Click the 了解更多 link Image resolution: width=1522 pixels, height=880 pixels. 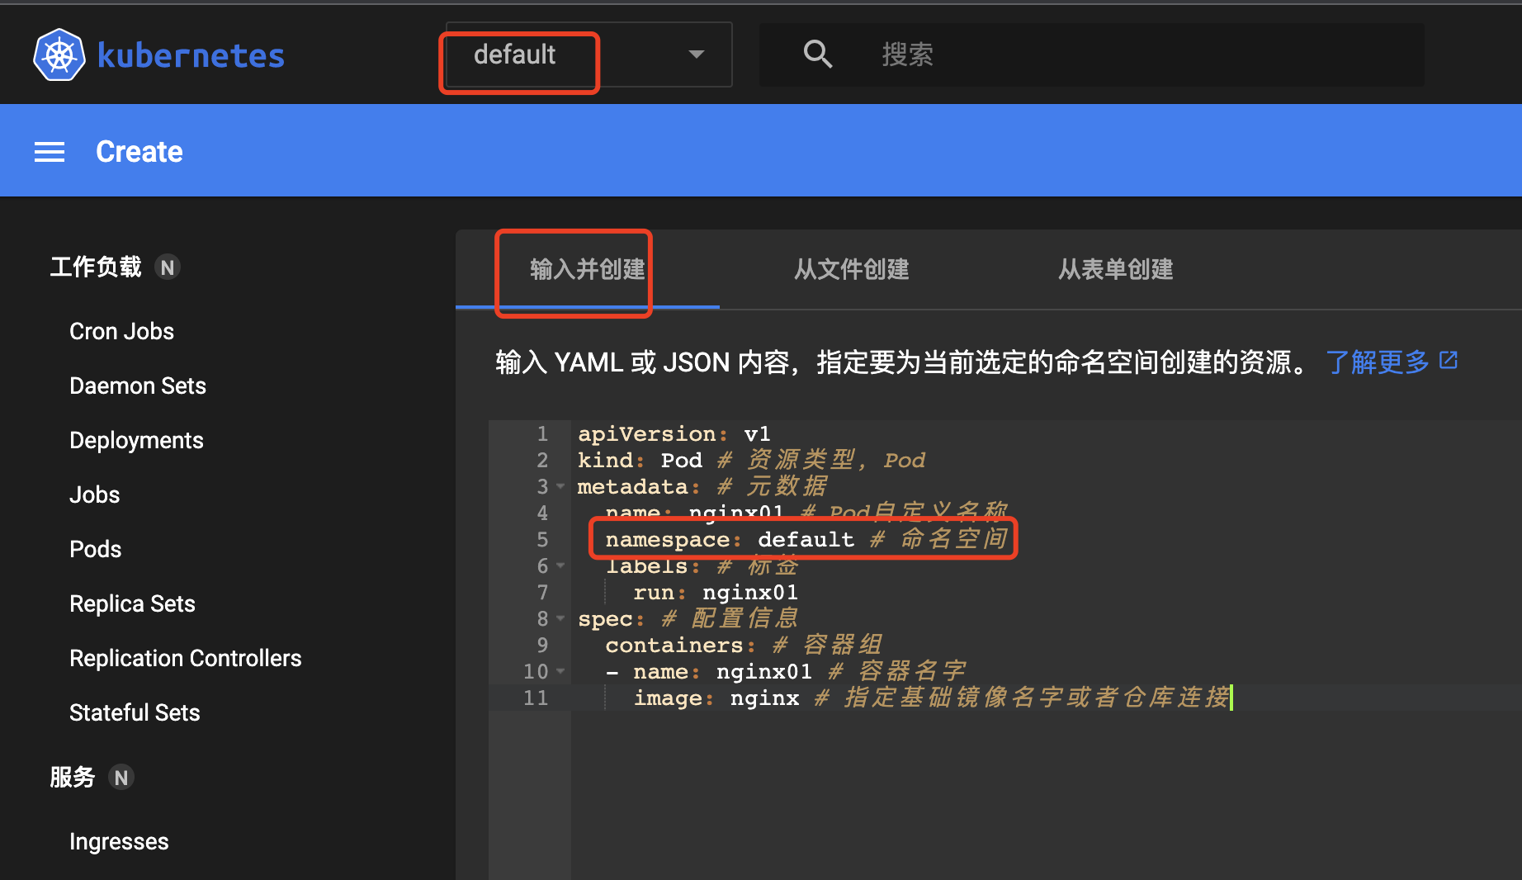(1378, 362)
